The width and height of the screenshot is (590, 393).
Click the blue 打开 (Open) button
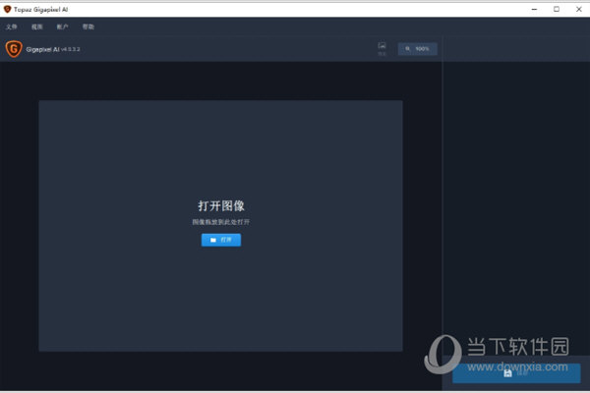pyautogui.click(x=221, y=240)
